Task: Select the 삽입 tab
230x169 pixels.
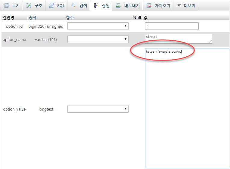Action: tap(101, 5)
